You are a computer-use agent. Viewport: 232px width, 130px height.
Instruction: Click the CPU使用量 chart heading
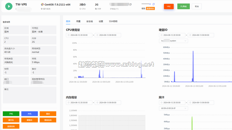point(73,30)
